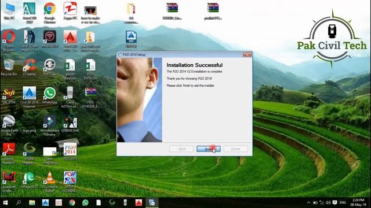Select the VLC media player shortcut
This screenshot has height=208, width=371.
(50, 182)
